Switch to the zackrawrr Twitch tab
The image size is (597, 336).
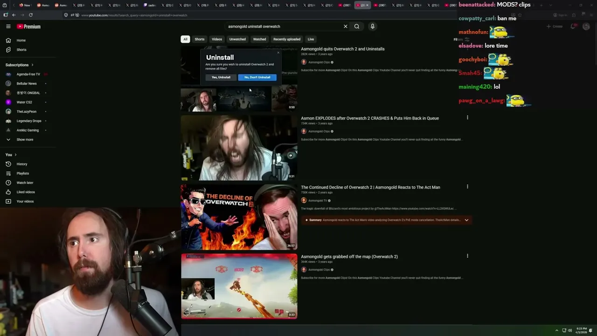[x=150, y=5]
